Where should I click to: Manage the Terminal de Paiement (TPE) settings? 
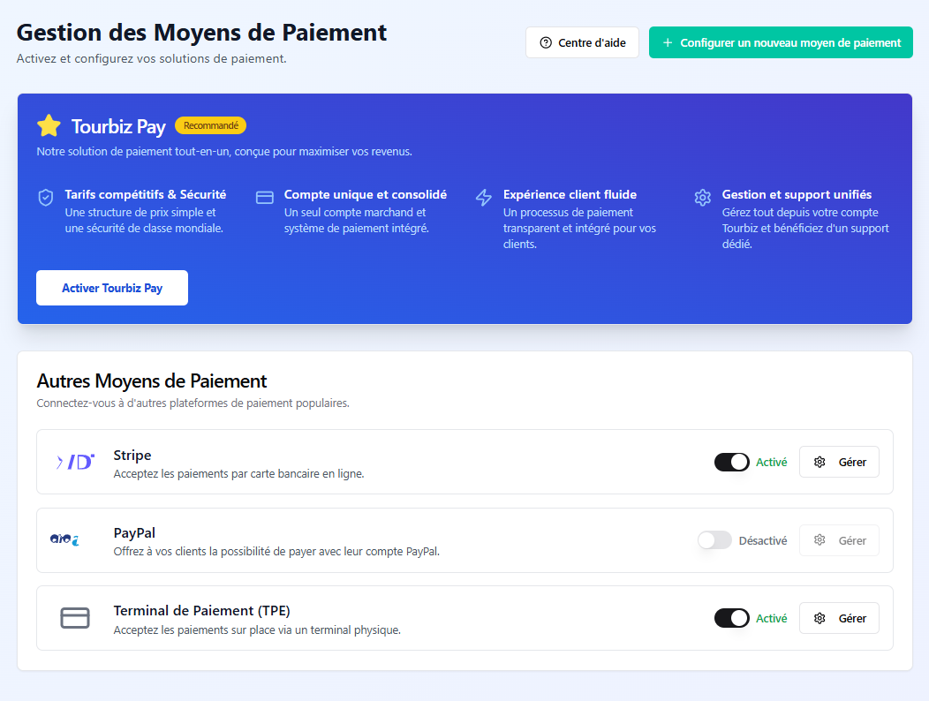tap(839, 618)
